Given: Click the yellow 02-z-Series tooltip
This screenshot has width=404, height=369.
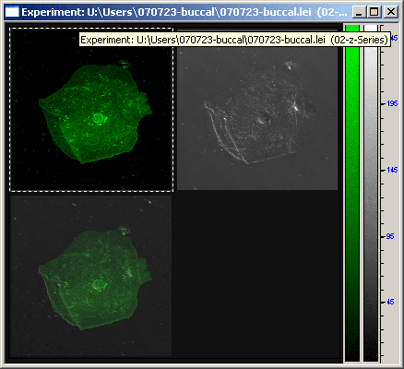Looking at the screenshot, I should pyautogui.click(x=235, y=40).
